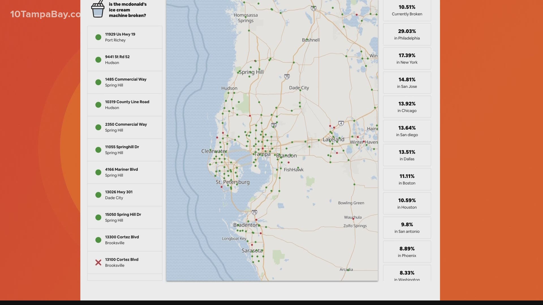Click the Spring Hill map label
The image size is (543, 305).
(x=251, y=72)
